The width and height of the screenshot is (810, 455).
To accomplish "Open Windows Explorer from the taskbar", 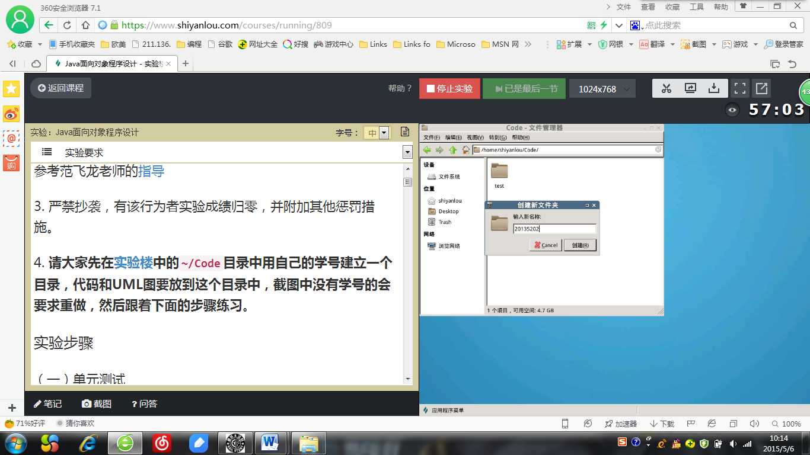I will (x=309, y=443).
